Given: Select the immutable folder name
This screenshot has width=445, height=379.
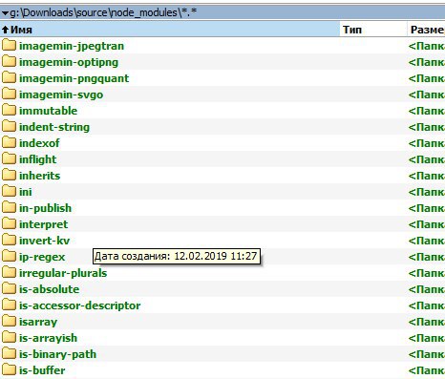Looking at the screenshot, I should point(49,111).
